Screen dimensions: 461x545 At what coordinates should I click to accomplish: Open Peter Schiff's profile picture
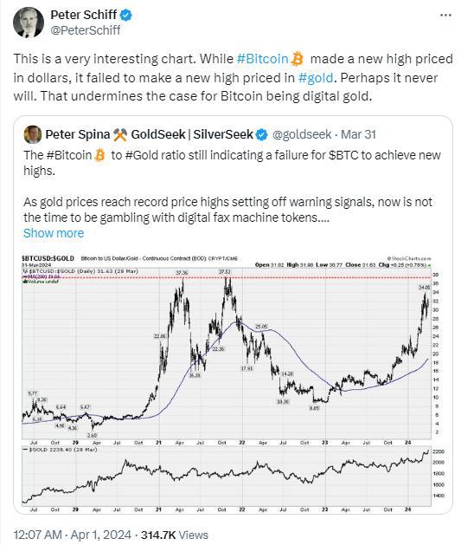pos(29,23)
